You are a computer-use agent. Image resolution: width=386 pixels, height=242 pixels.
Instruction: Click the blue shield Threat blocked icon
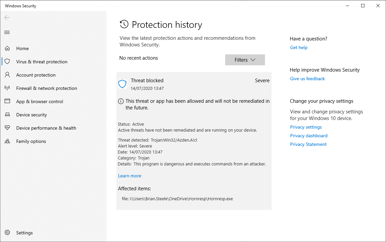tap(122, 84)
